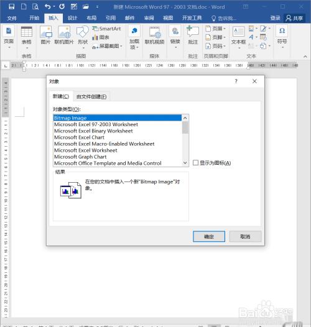Click the Mailings (邮件) tab

tap(129, 18)
